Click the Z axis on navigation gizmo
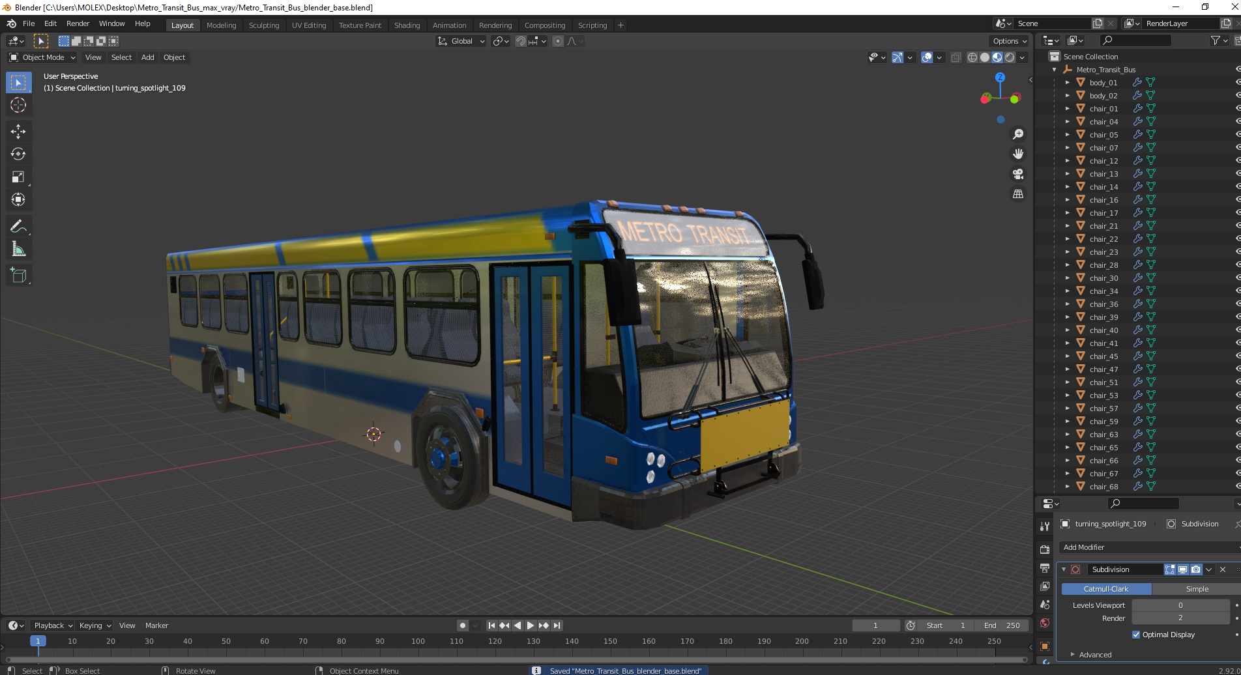 tap(1000, 77)
